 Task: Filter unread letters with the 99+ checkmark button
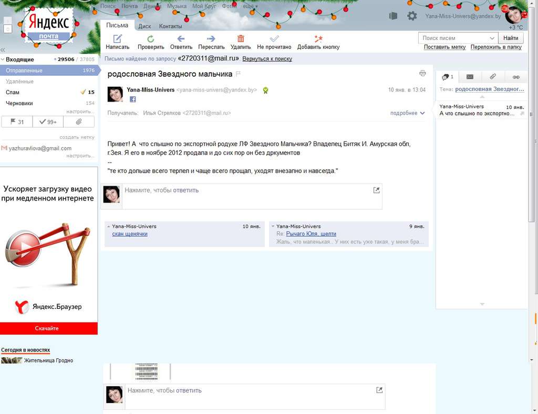[48, 122]
